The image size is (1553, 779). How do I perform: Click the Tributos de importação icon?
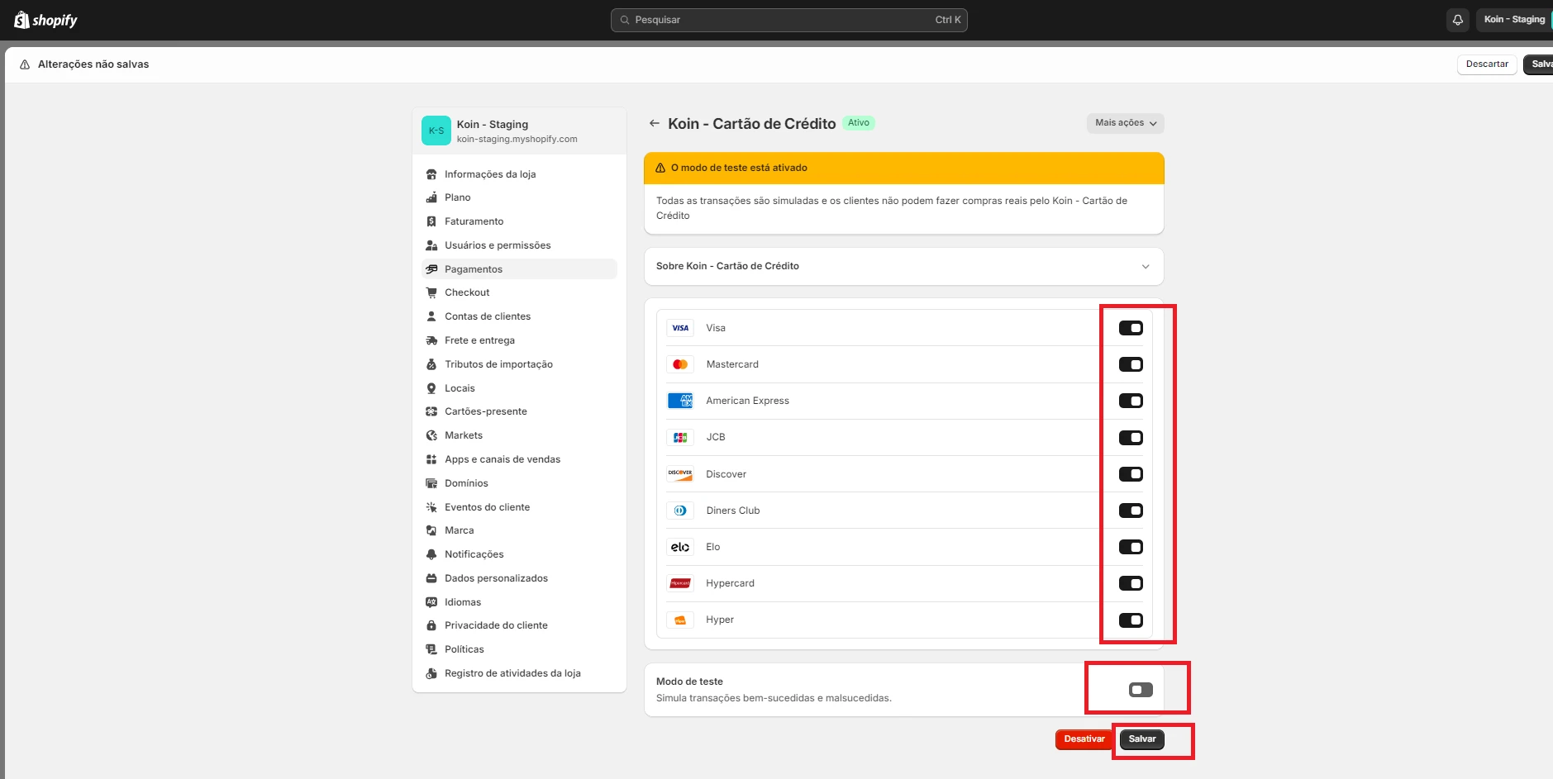click(x=431, y=364)
